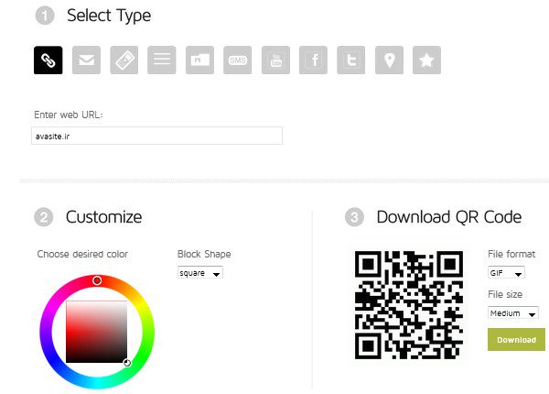Click the Choose desired color label
549x394 pixels.
[82, 254]
